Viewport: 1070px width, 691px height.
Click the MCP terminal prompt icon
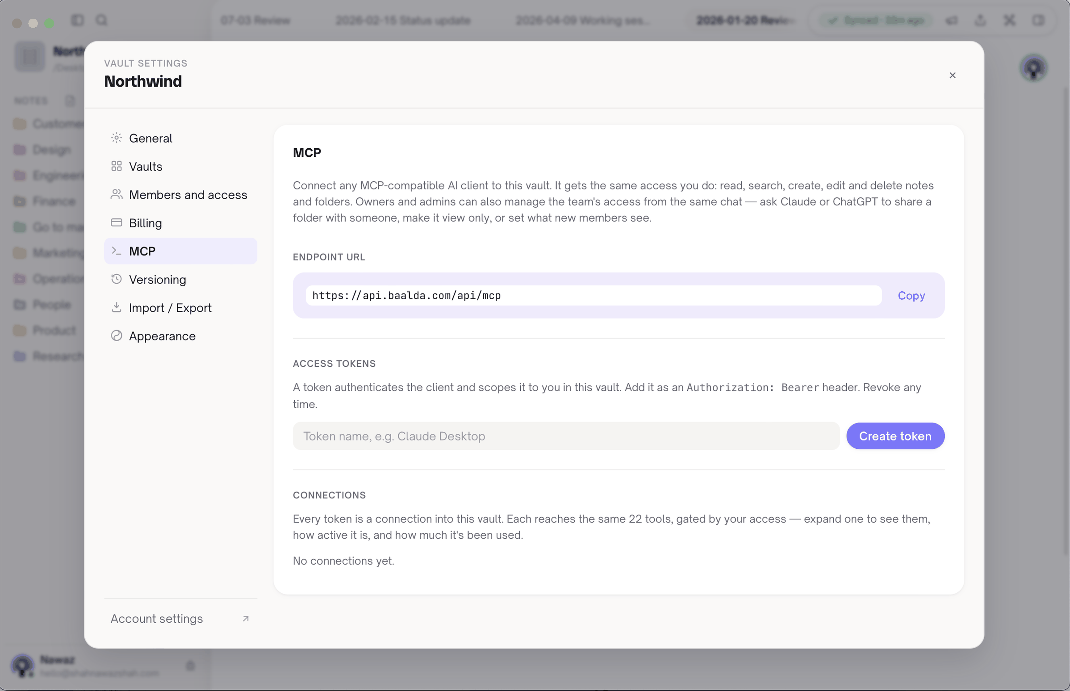pyautogui.click(x=117, y=251)
